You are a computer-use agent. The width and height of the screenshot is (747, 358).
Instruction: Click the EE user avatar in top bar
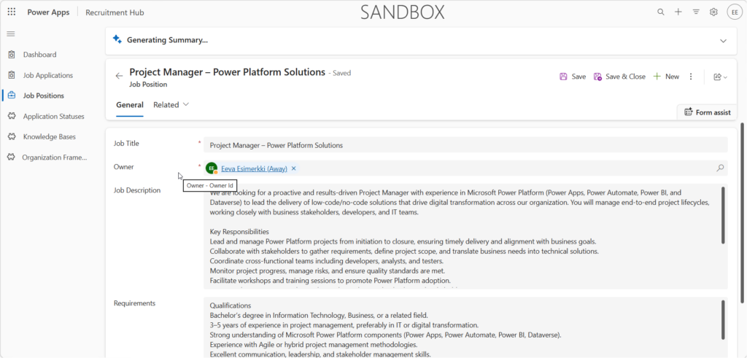(x=734, y=12)
